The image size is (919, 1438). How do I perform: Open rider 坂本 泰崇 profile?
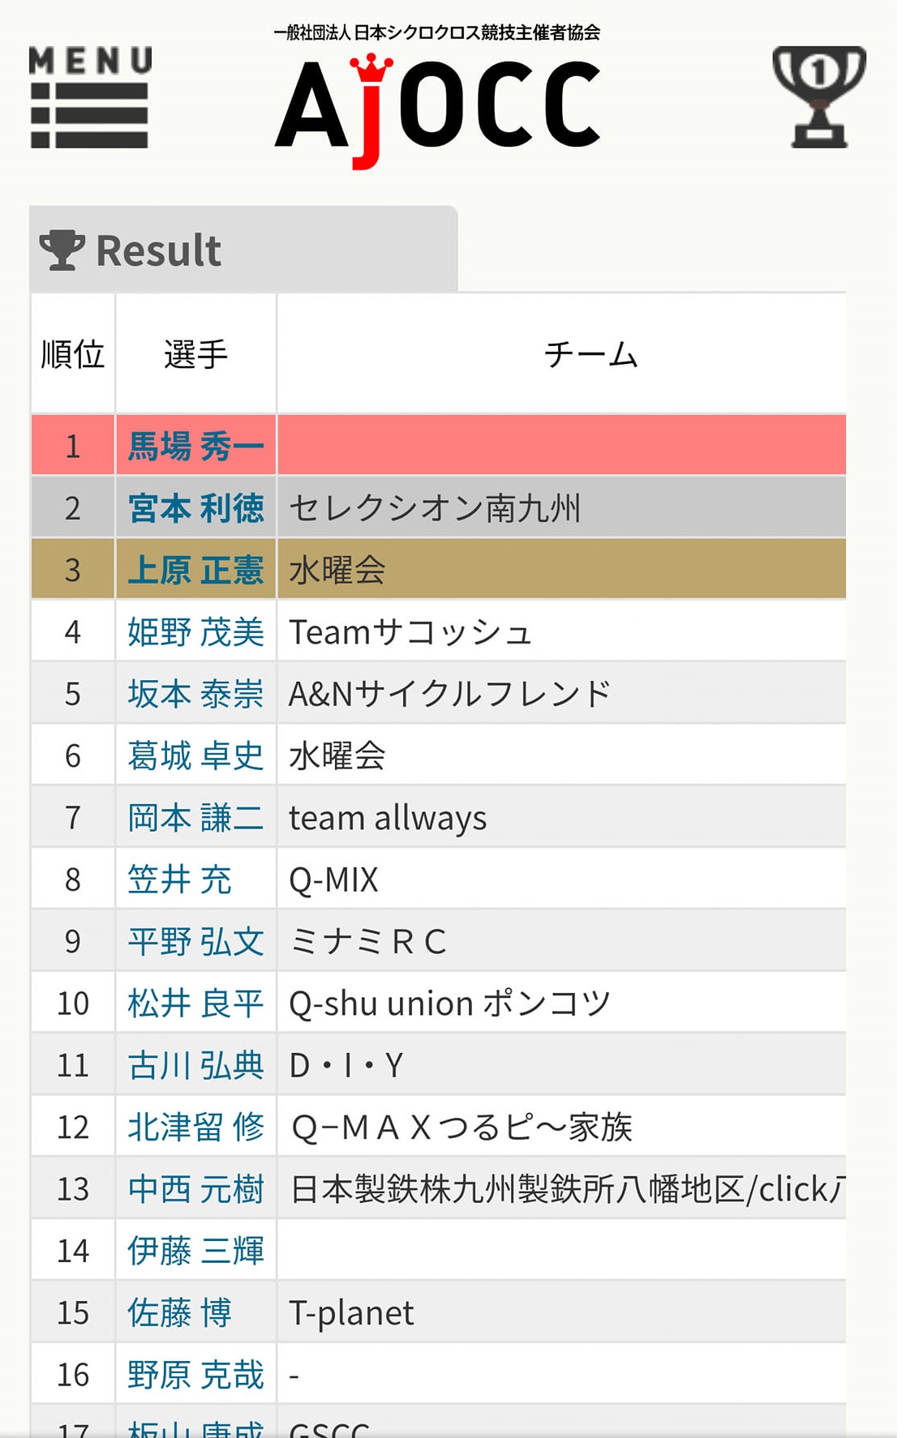195,694
